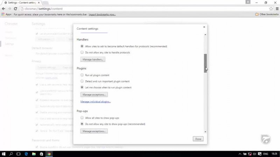
Task: Click the Chrome profile avatar button
Action: (x=248, y=2)
